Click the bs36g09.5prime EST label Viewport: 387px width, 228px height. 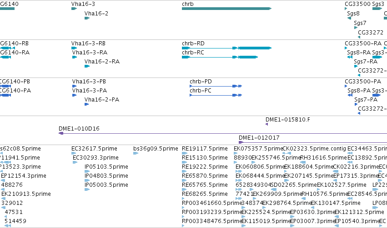click(156, 149)
